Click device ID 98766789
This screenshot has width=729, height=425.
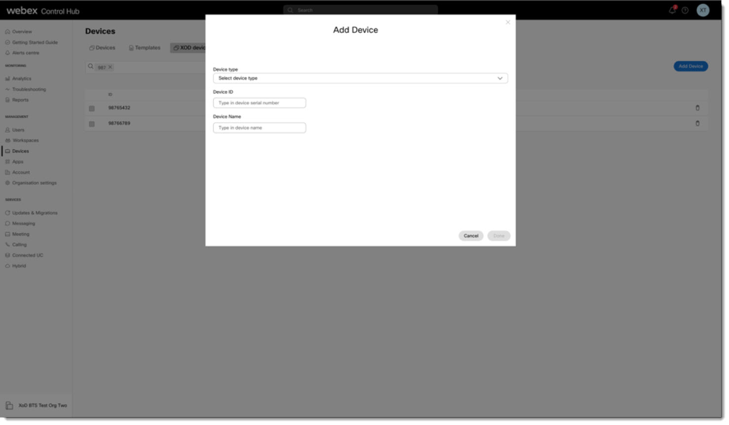point(119,123)
